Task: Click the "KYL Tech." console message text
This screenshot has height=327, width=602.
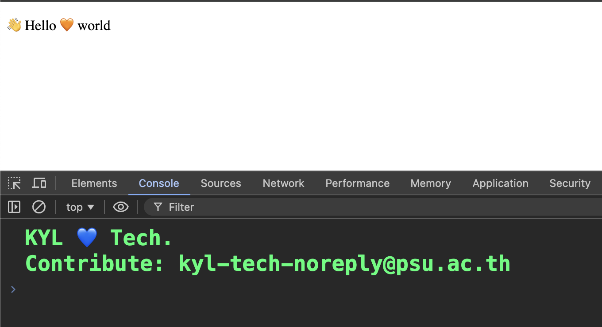Action: (98, 238)
